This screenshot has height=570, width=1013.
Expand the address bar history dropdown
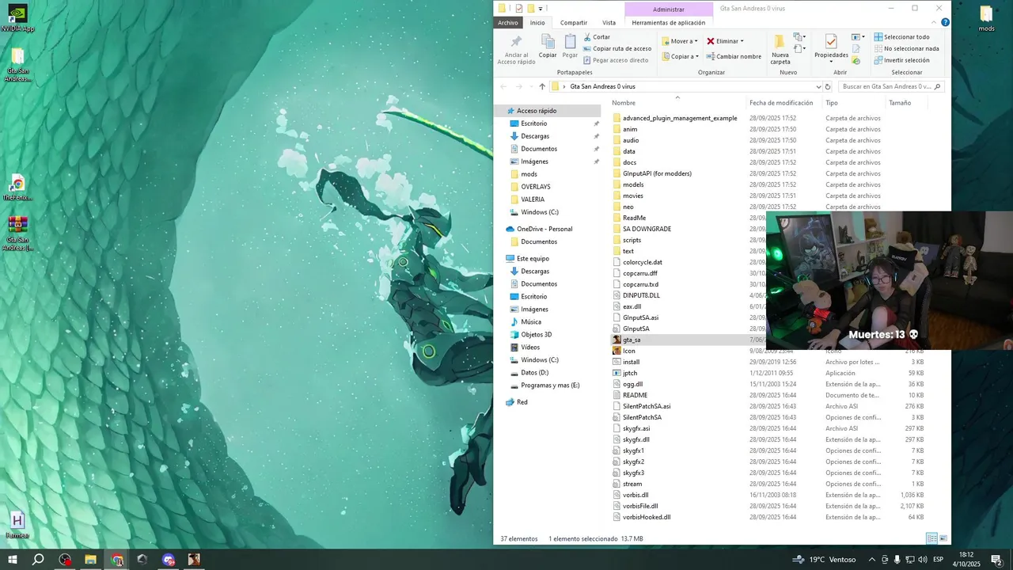click(818, 86)
